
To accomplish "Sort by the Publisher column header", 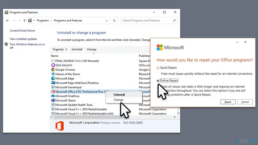I will 144,56.
